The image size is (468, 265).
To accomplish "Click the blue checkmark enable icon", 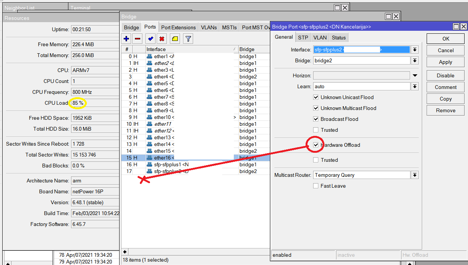I will (151, 39).
